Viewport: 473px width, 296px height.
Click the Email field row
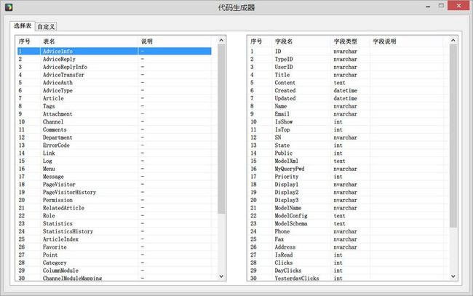[x=346, y=114]
